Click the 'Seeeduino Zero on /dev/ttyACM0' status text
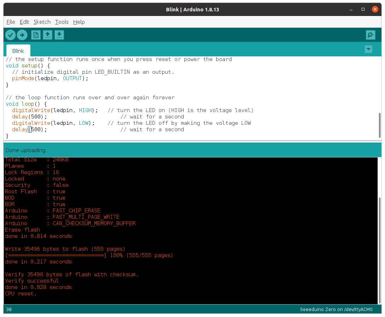The width and height of the screenshot is (385, 317). tap(336, 309)
